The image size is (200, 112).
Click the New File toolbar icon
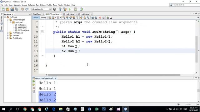tap(3, 9)
